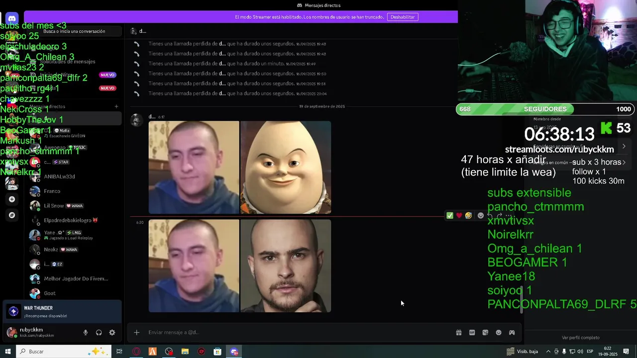Click the Deshabilitar streamer mode button

[x=403, y=17]
